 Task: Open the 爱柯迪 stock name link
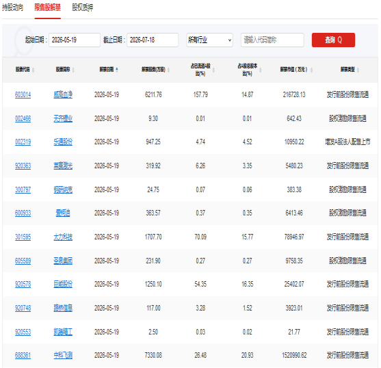(x=63, y=213)
